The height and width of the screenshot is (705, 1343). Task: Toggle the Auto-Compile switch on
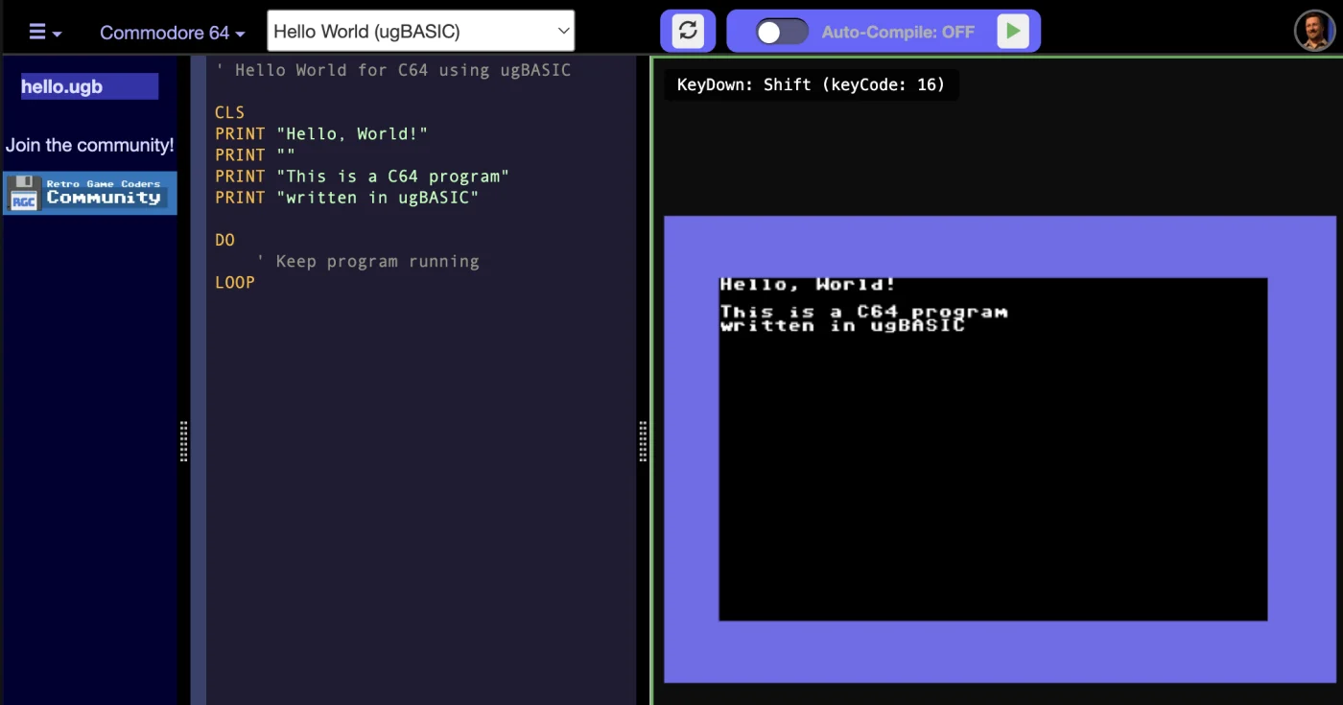[x=782, y=32]
